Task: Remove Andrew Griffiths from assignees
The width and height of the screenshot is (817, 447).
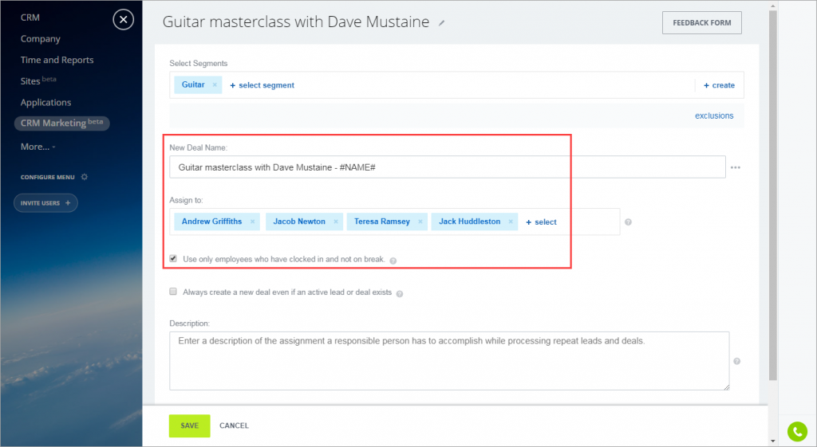Action: tap(252, 222)
